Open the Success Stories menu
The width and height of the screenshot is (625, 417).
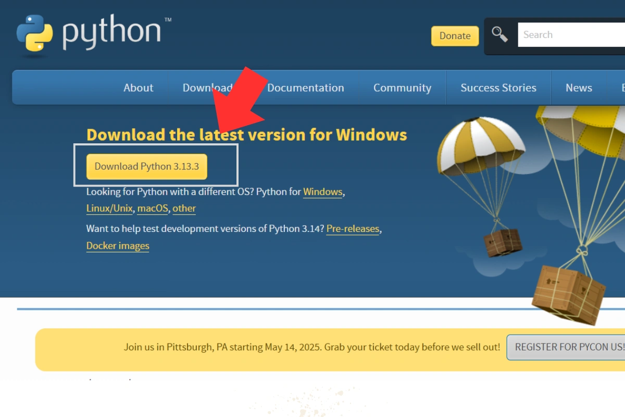click(x=498, y=88)
